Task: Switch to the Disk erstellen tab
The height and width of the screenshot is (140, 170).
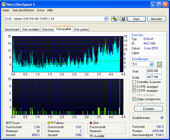Action: [x=31, y=29]
